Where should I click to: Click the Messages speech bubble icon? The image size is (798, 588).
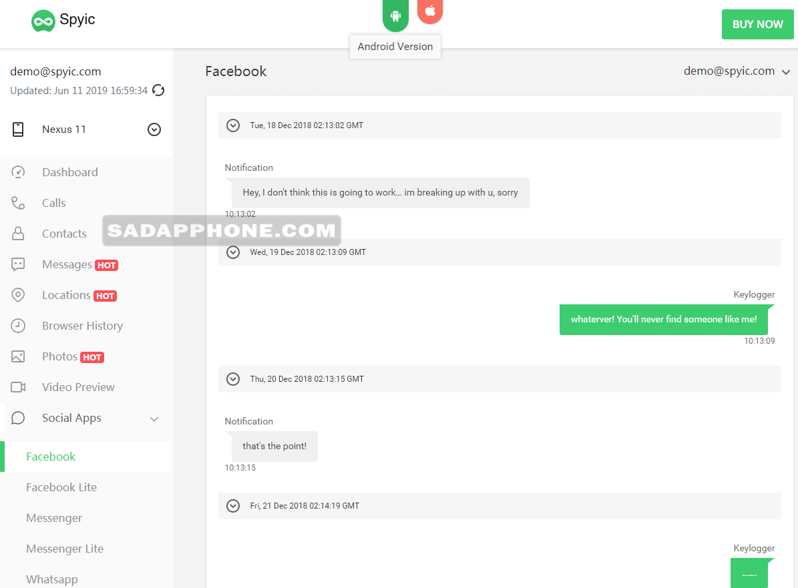pos(18,264)
